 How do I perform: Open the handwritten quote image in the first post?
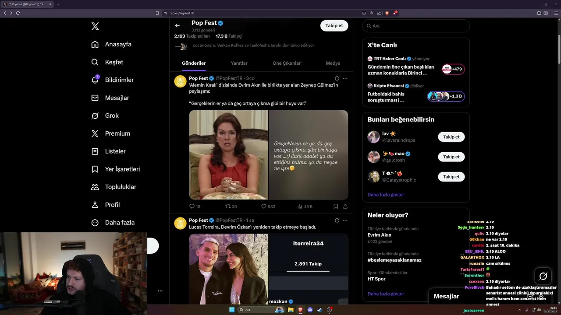point(309,155)
